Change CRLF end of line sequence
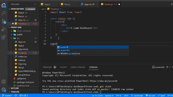Screen dimensions: 173x97 point(126,95)
